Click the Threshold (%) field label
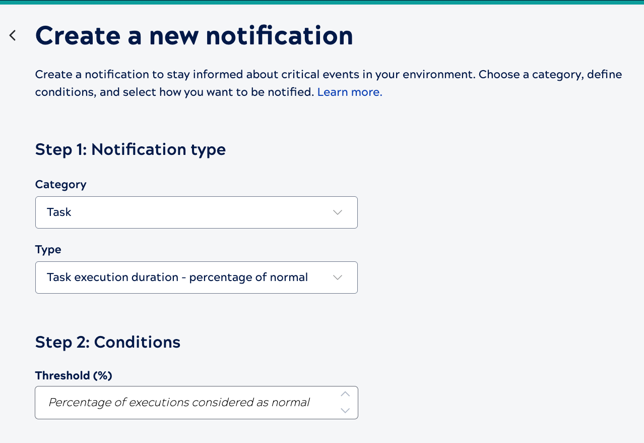The height and width of the screenshot is (443, 644). 73,375
